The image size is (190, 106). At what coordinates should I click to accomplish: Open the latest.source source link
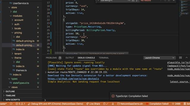tap(180, 82)
